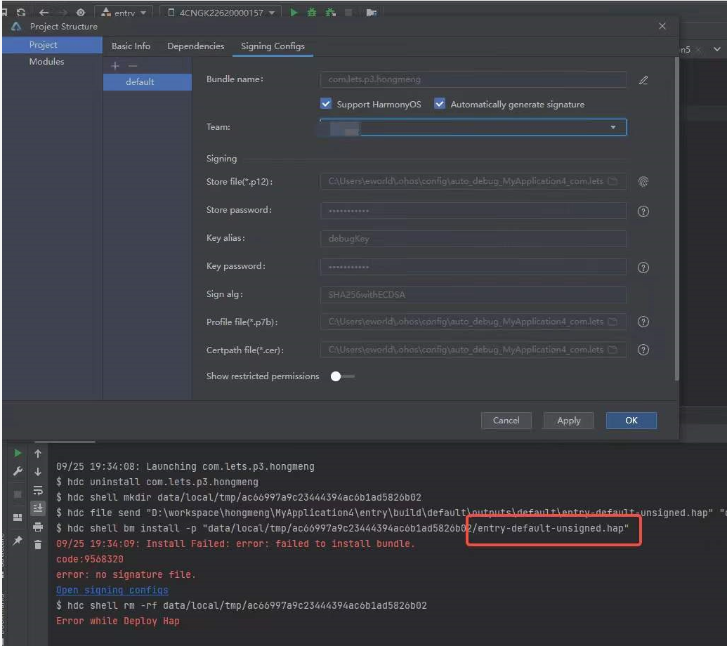The image size is (727, 646).
Task: Click the restore layout icon in the Run panel
Action: 18,518
